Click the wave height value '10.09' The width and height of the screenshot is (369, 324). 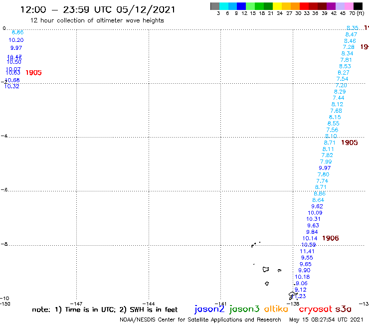(x=315, y=213)
